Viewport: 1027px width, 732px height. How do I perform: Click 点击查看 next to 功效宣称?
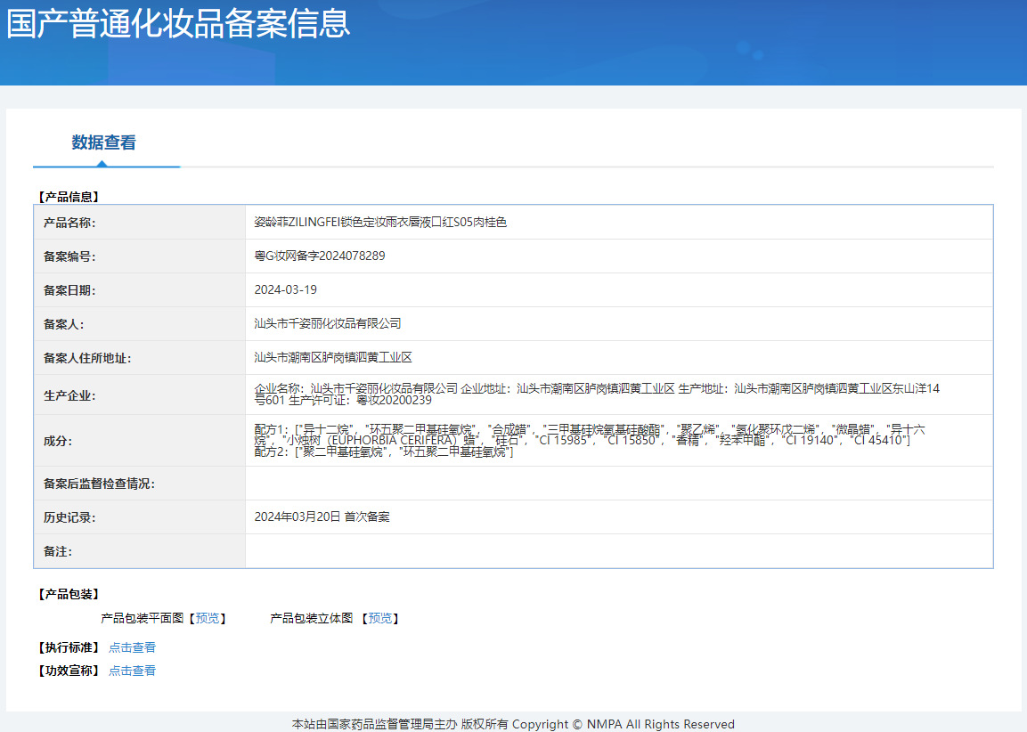(x=131, y=670)
